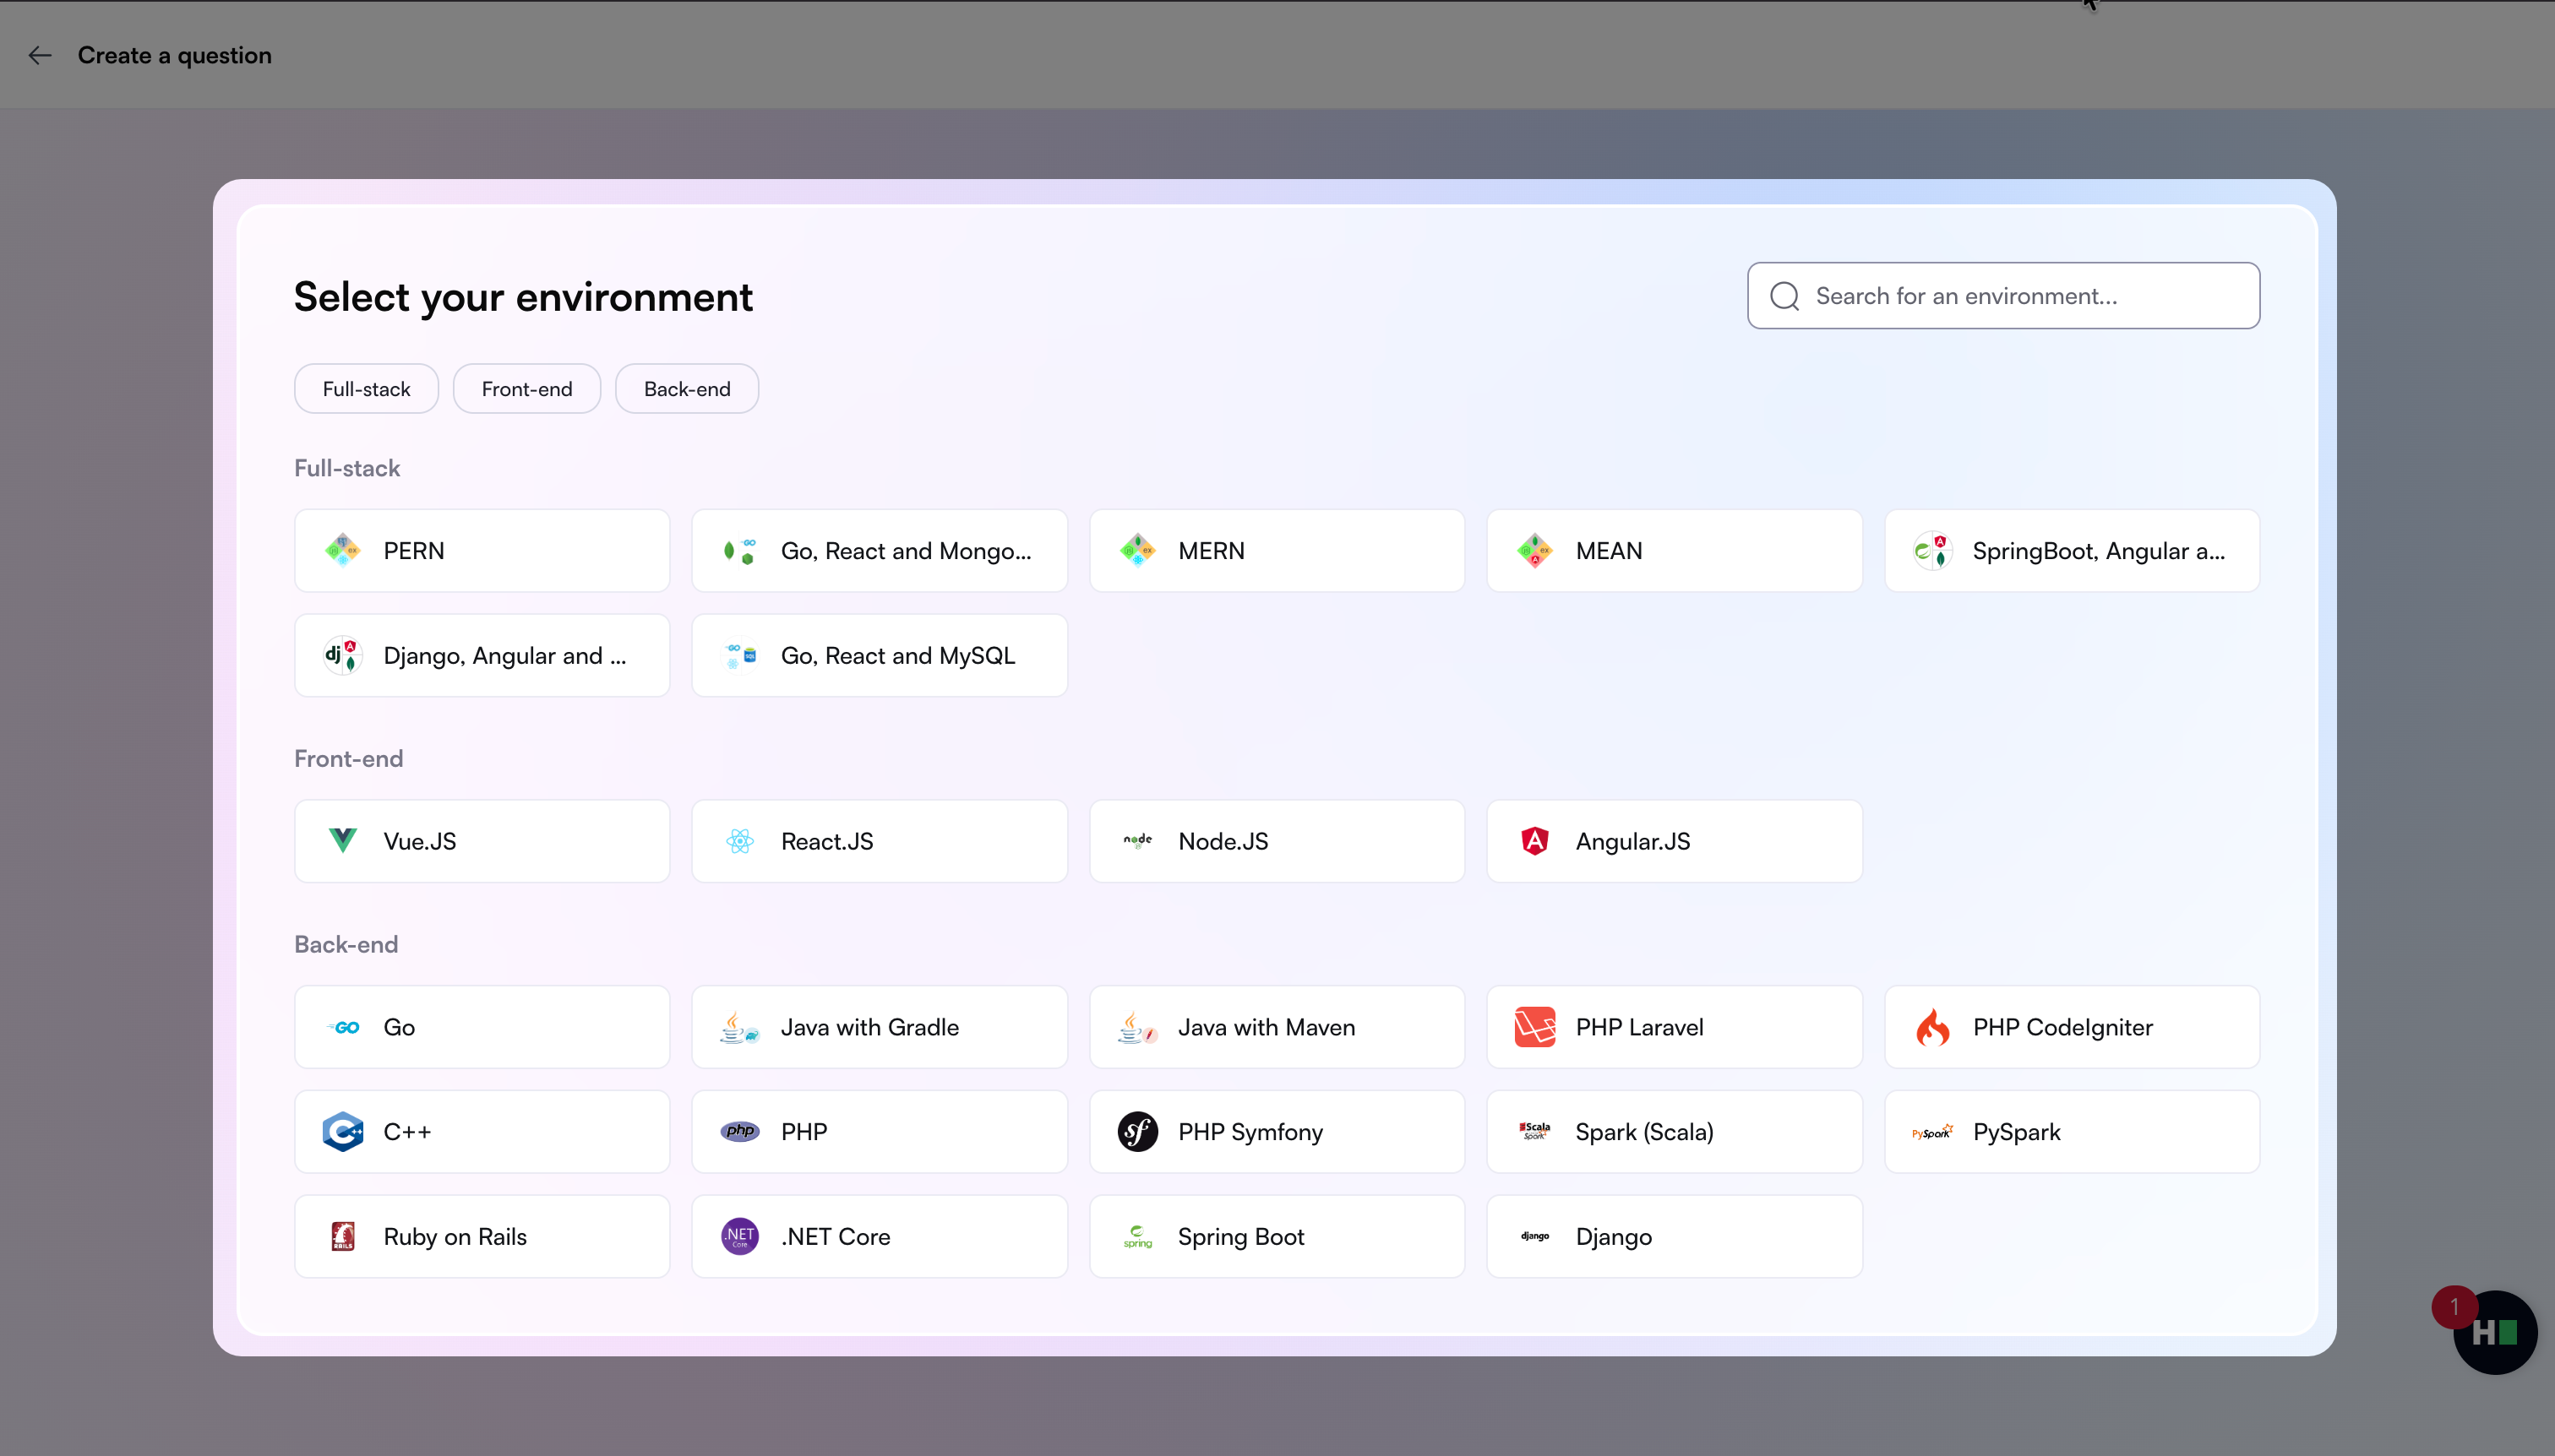This screenshot has height=1456, width=2555.
Task: Pick the PySpark environment card
Action: tap(2071, 1132)
